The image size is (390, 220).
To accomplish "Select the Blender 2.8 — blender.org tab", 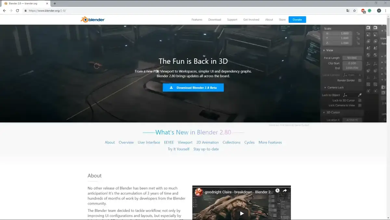I will (x=25, y=3).
